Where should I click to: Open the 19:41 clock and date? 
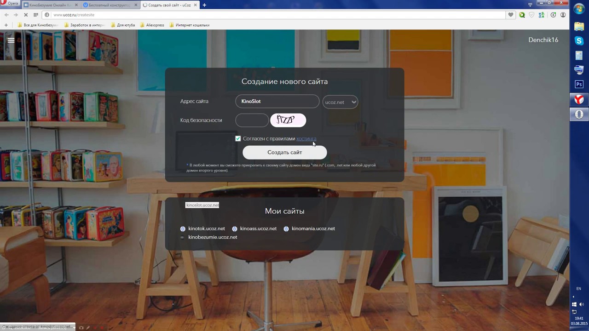579,321
